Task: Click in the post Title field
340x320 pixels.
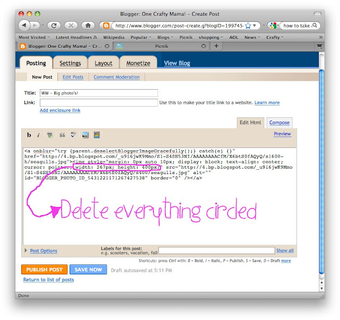Action: (x=99, y=93)
